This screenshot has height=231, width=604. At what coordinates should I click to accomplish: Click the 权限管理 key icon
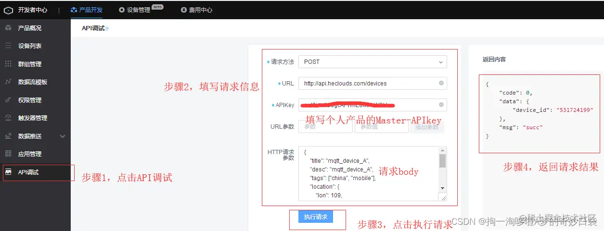click(x=8, y=100)
